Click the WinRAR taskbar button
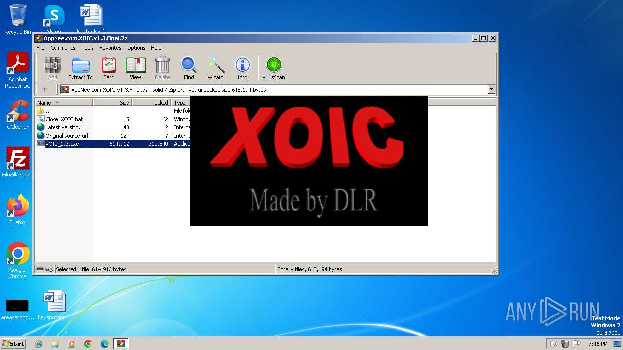The width and height of the screenshot is (623, 350). pyautogui.click(x=121, y=344)
